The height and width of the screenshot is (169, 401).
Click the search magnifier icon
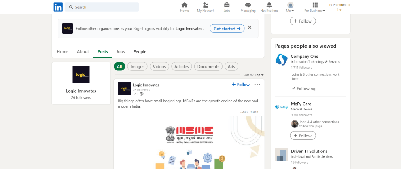point(71,7)
